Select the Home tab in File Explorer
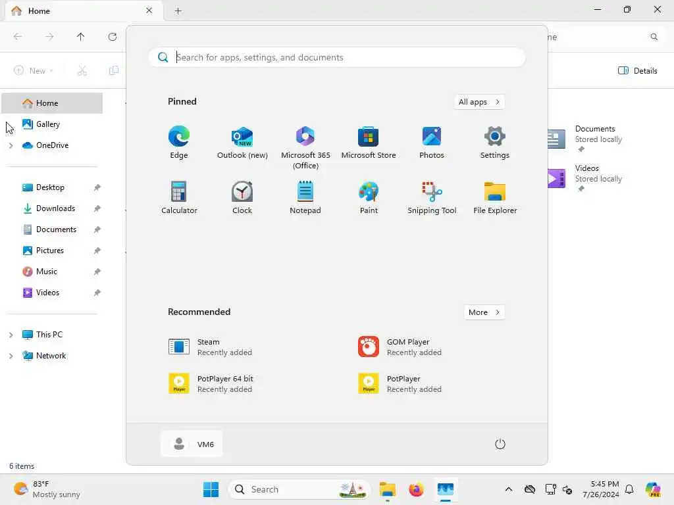Image resolution: width=674 pixels, height=505 pixels. point(84,11)
